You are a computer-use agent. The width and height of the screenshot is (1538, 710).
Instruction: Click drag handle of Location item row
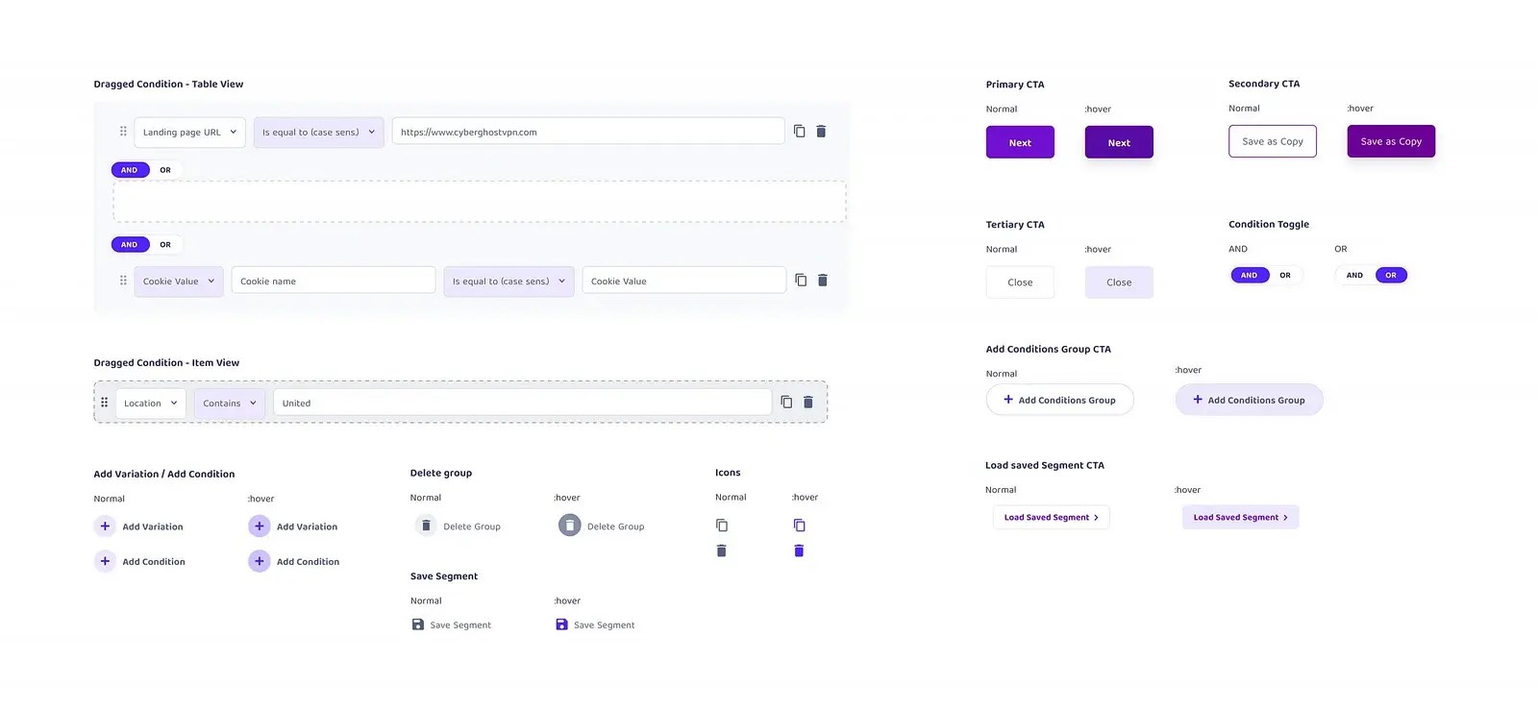pyautogui.click(x=105, y=403)
